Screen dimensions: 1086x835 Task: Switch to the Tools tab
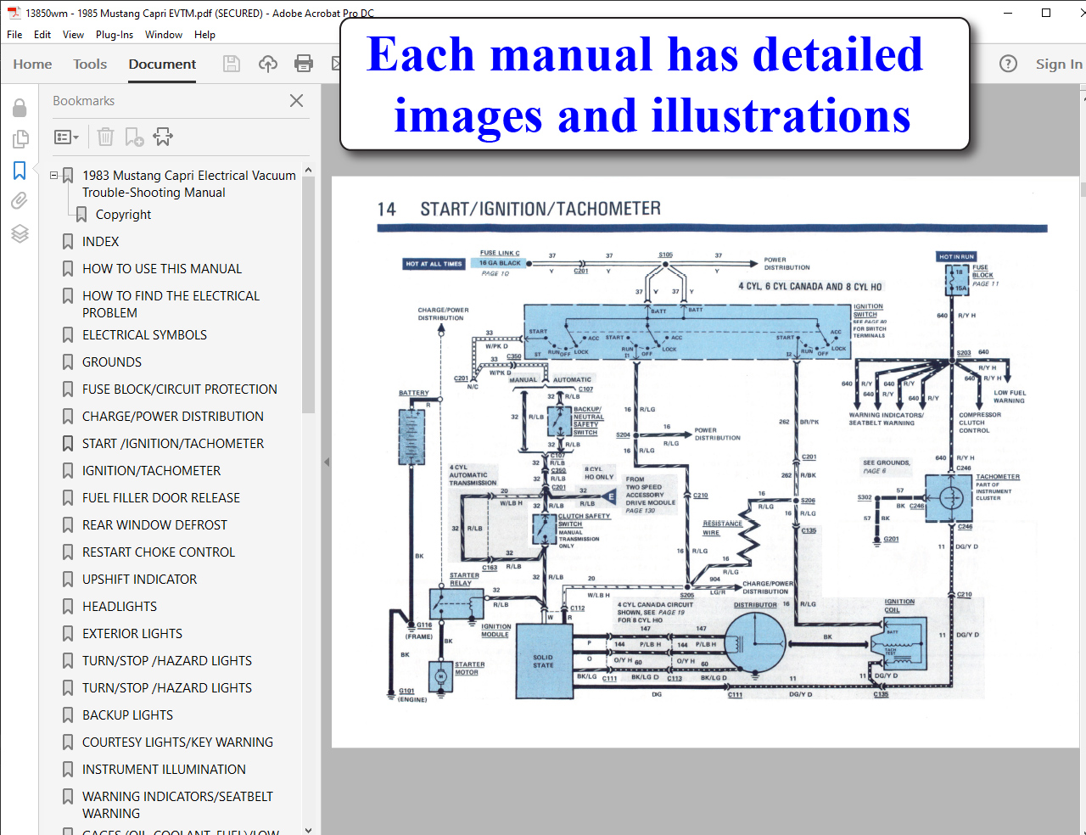[90, 64]
